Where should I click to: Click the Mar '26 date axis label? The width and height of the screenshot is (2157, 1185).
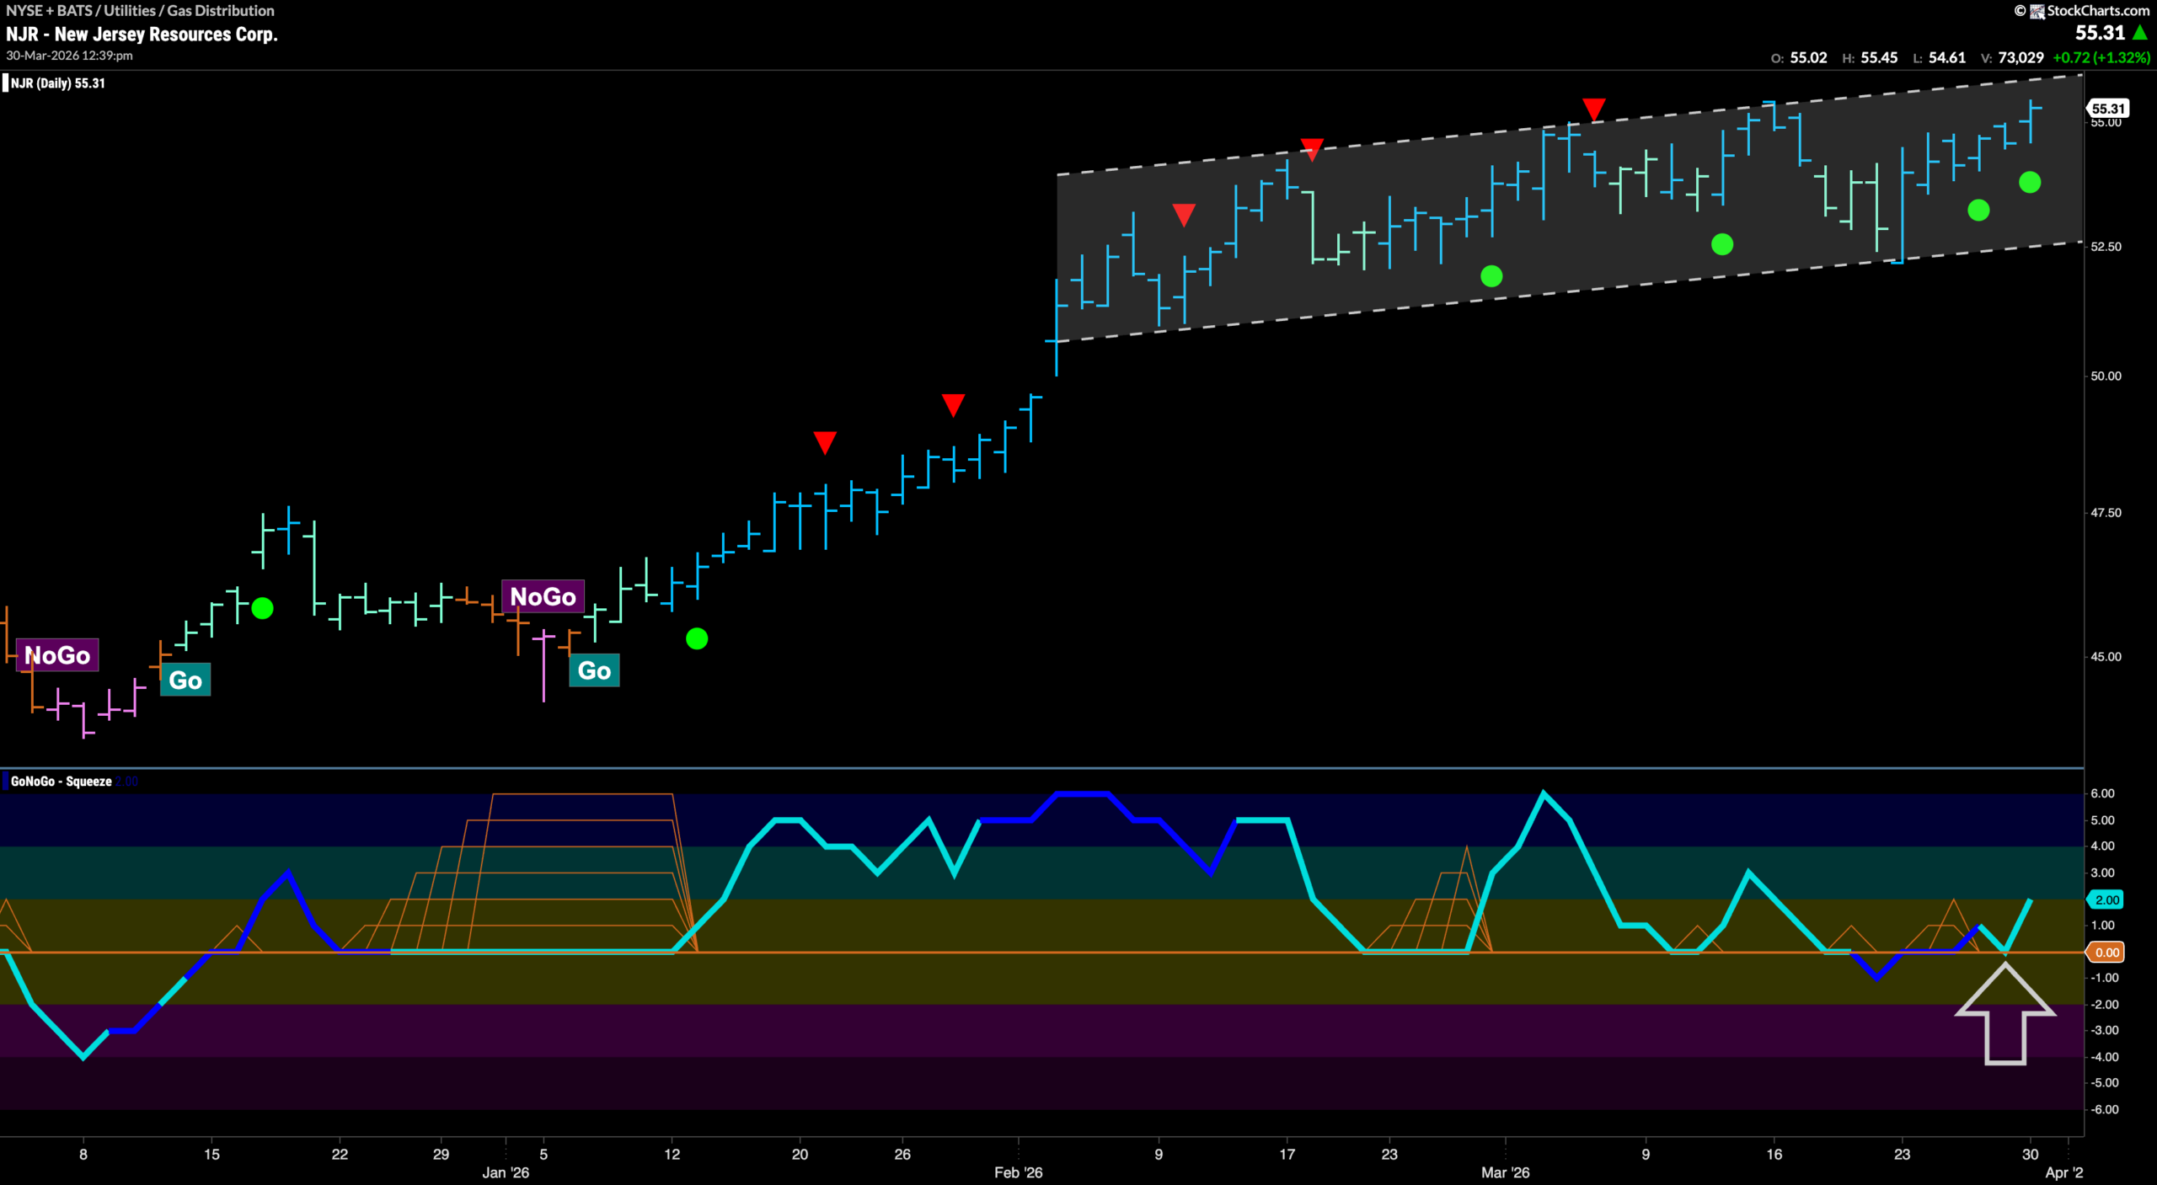click(x=1505, y=1172)
